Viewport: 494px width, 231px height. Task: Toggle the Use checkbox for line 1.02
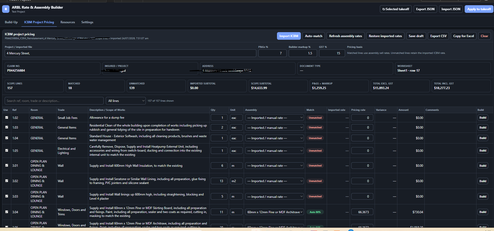7,118
